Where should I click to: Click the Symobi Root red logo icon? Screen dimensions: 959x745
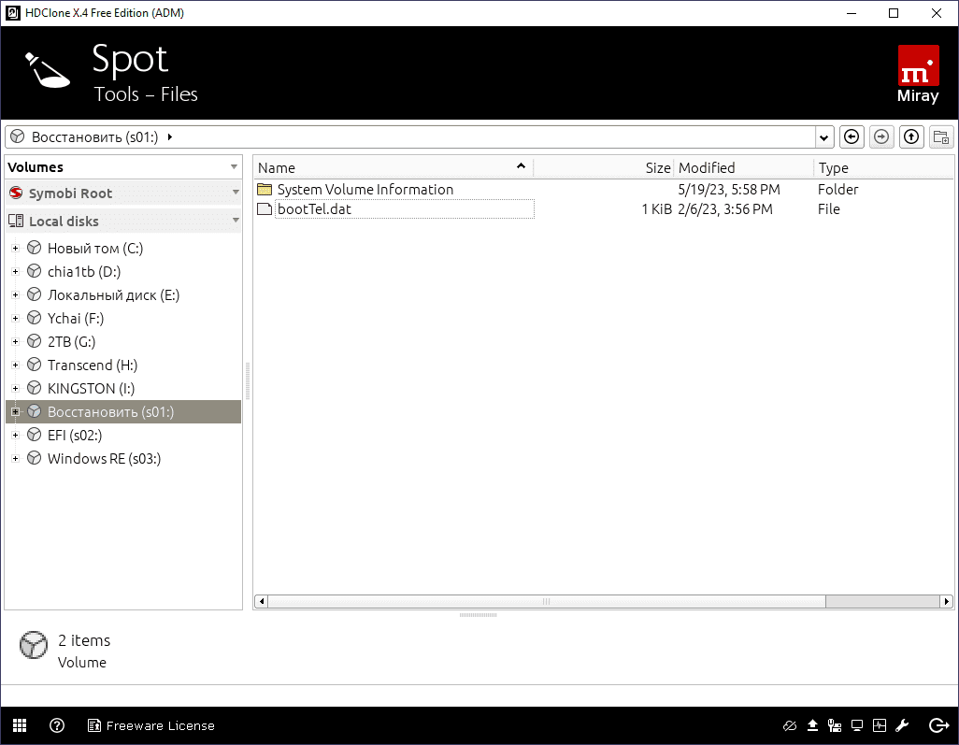[17, 193]
